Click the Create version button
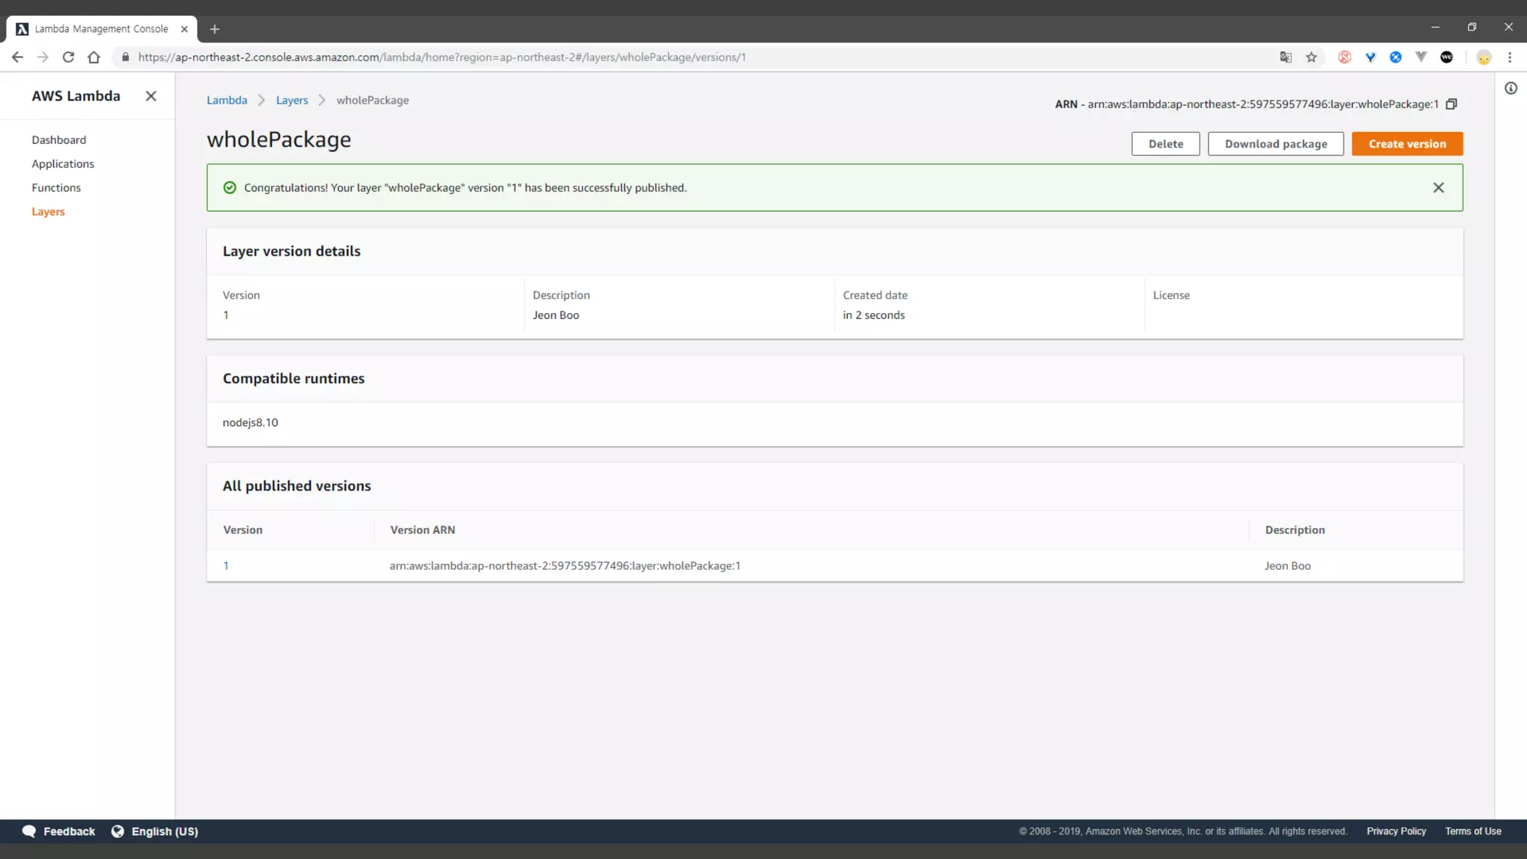 coord(1407,144)
